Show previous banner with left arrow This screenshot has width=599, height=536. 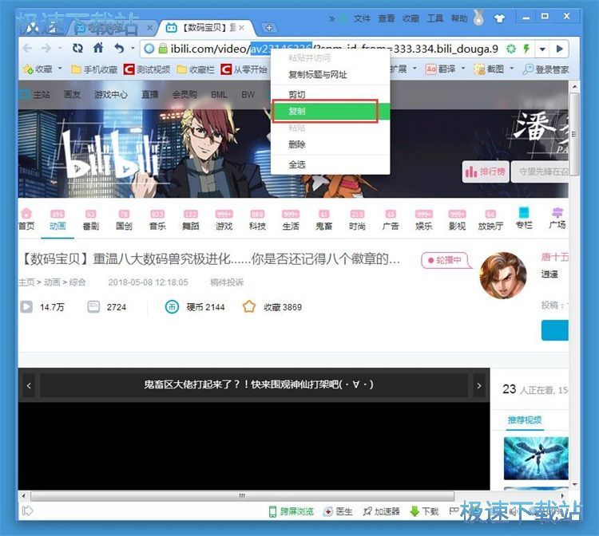tap(29, 386)
